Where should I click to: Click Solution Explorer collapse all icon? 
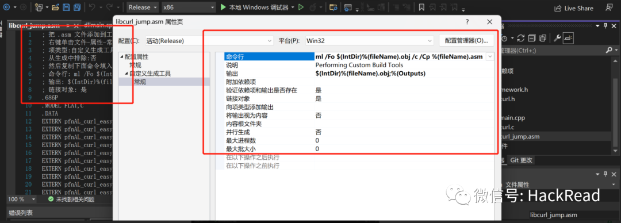pyautogui.click(x=532, y=38)
